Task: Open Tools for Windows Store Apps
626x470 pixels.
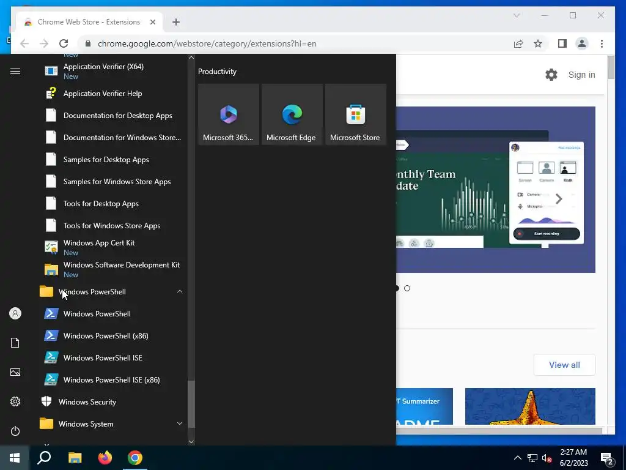Action: pos(113,225)
